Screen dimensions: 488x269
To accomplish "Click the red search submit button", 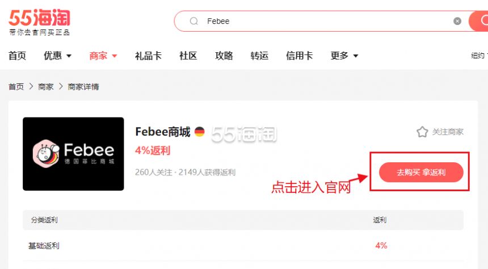I will pos(479,21).
